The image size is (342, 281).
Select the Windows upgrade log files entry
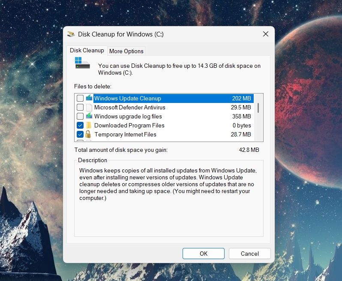click(x=128, y=116)
